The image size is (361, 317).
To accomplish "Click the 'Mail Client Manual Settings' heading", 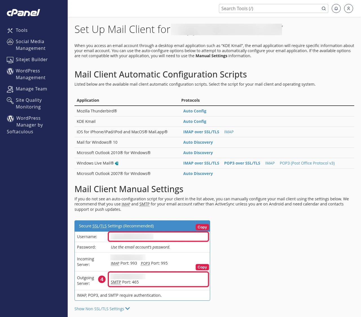I will coord(129,189).
